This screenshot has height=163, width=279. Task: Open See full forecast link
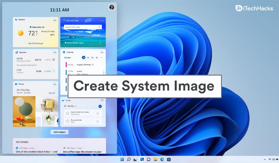click(36, 43)
